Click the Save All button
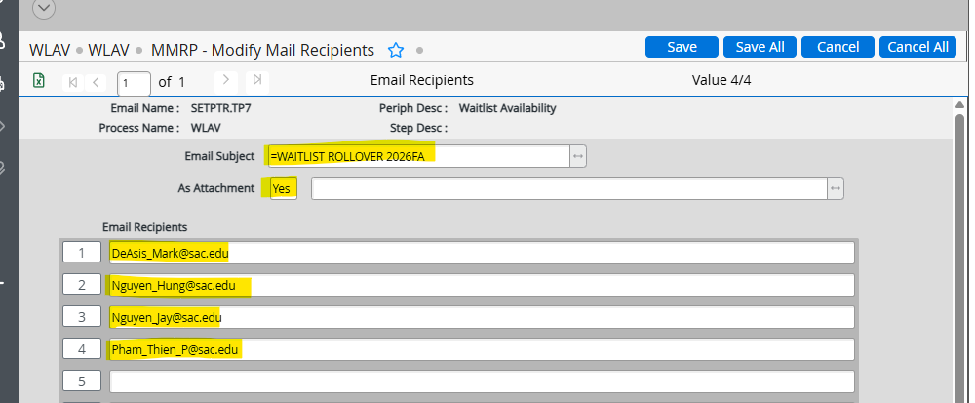 [x=760, y=47]
